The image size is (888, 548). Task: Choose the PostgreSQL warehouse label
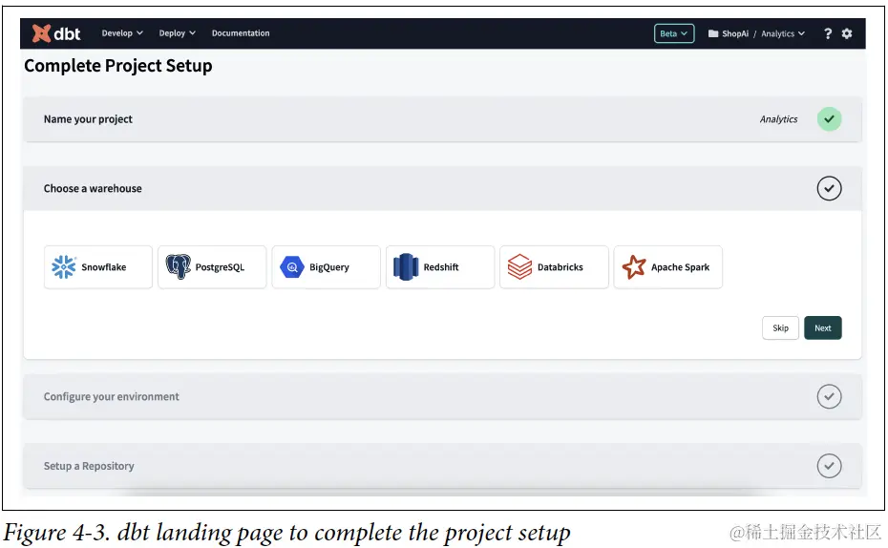[x=220, y=267]
